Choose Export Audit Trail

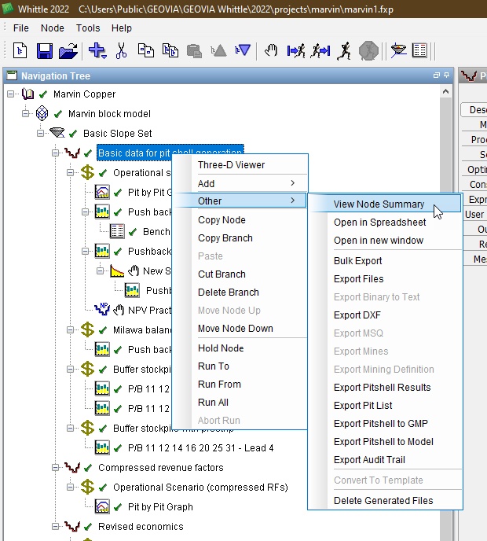[386, 459]
